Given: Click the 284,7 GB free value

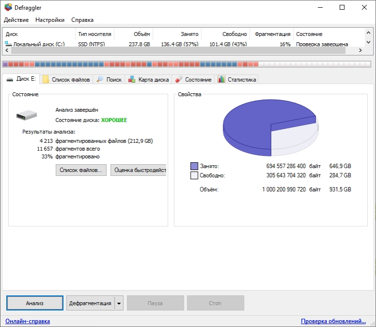Looking at the screenshot, I should click(x=340, y=175).
